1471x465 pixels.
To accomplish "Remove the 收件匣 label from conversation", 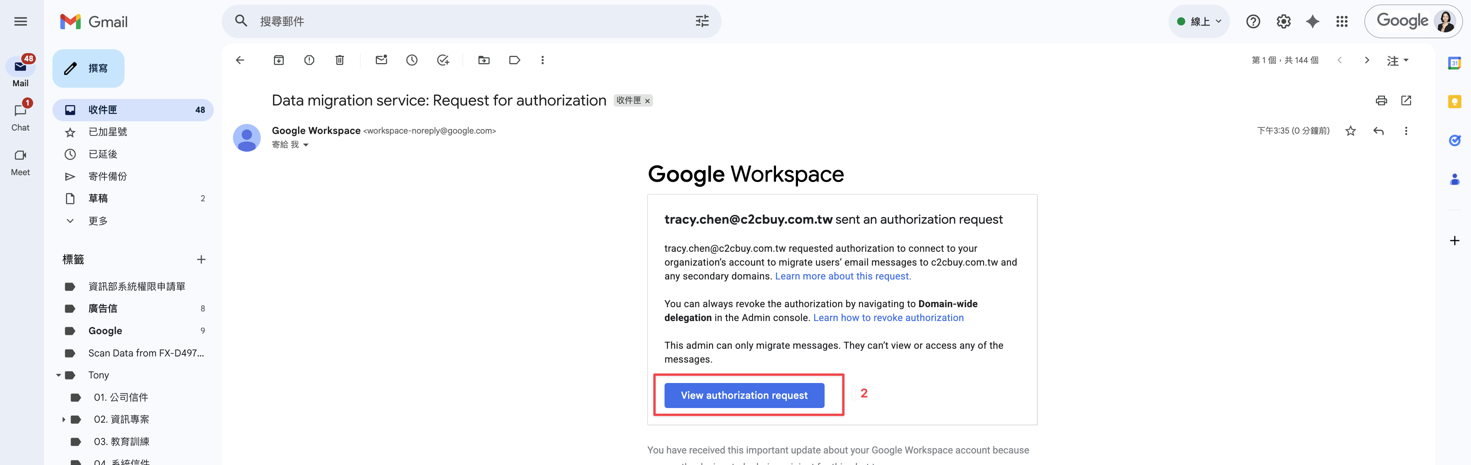I will point(648,101).
